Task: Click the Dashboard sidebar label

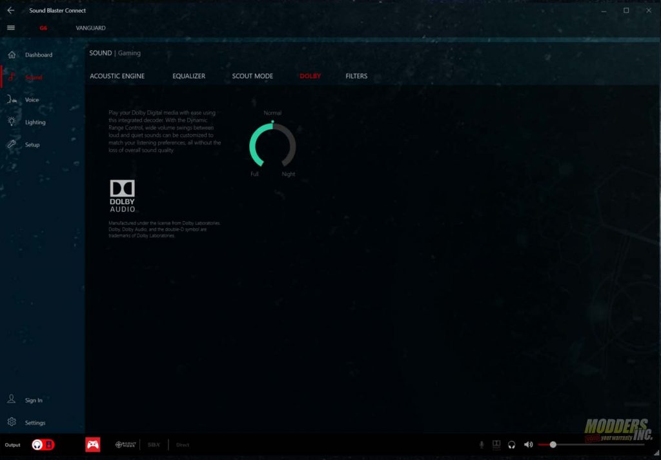Action: (x=39, y=55)
